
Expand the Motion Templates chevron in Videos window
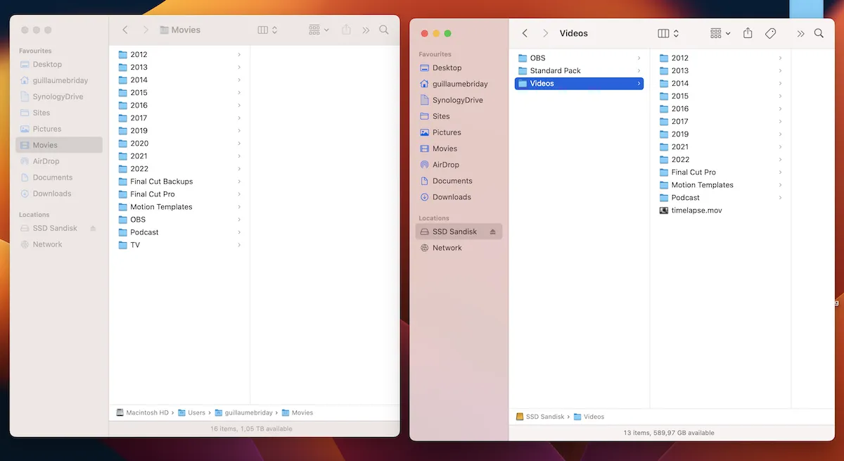click(x=780, y=185)
